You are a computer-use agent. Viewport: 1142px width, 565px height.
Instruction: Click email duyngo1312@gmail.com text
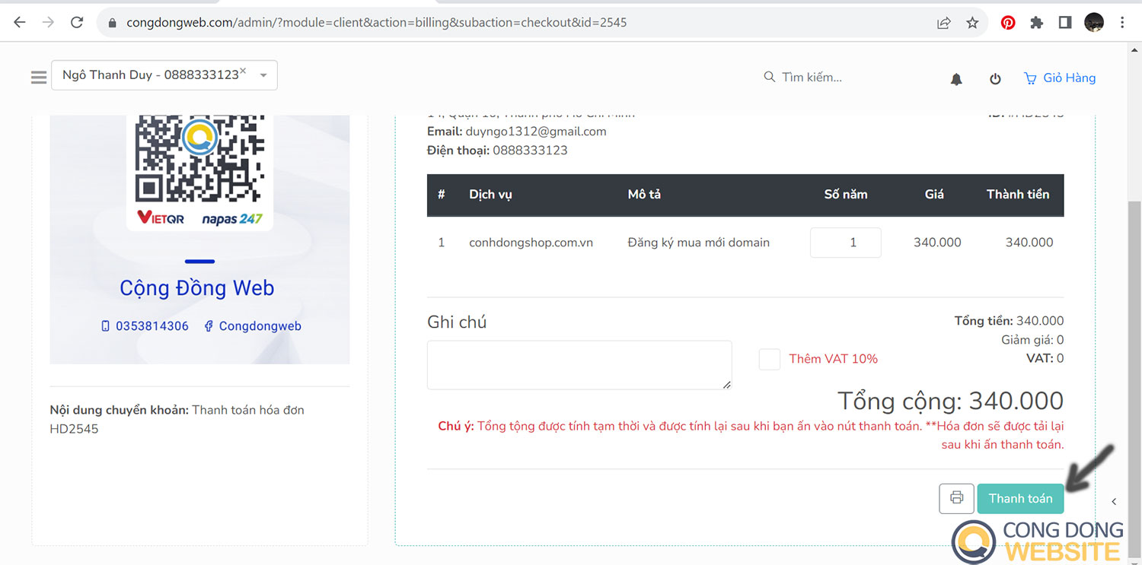536,132
